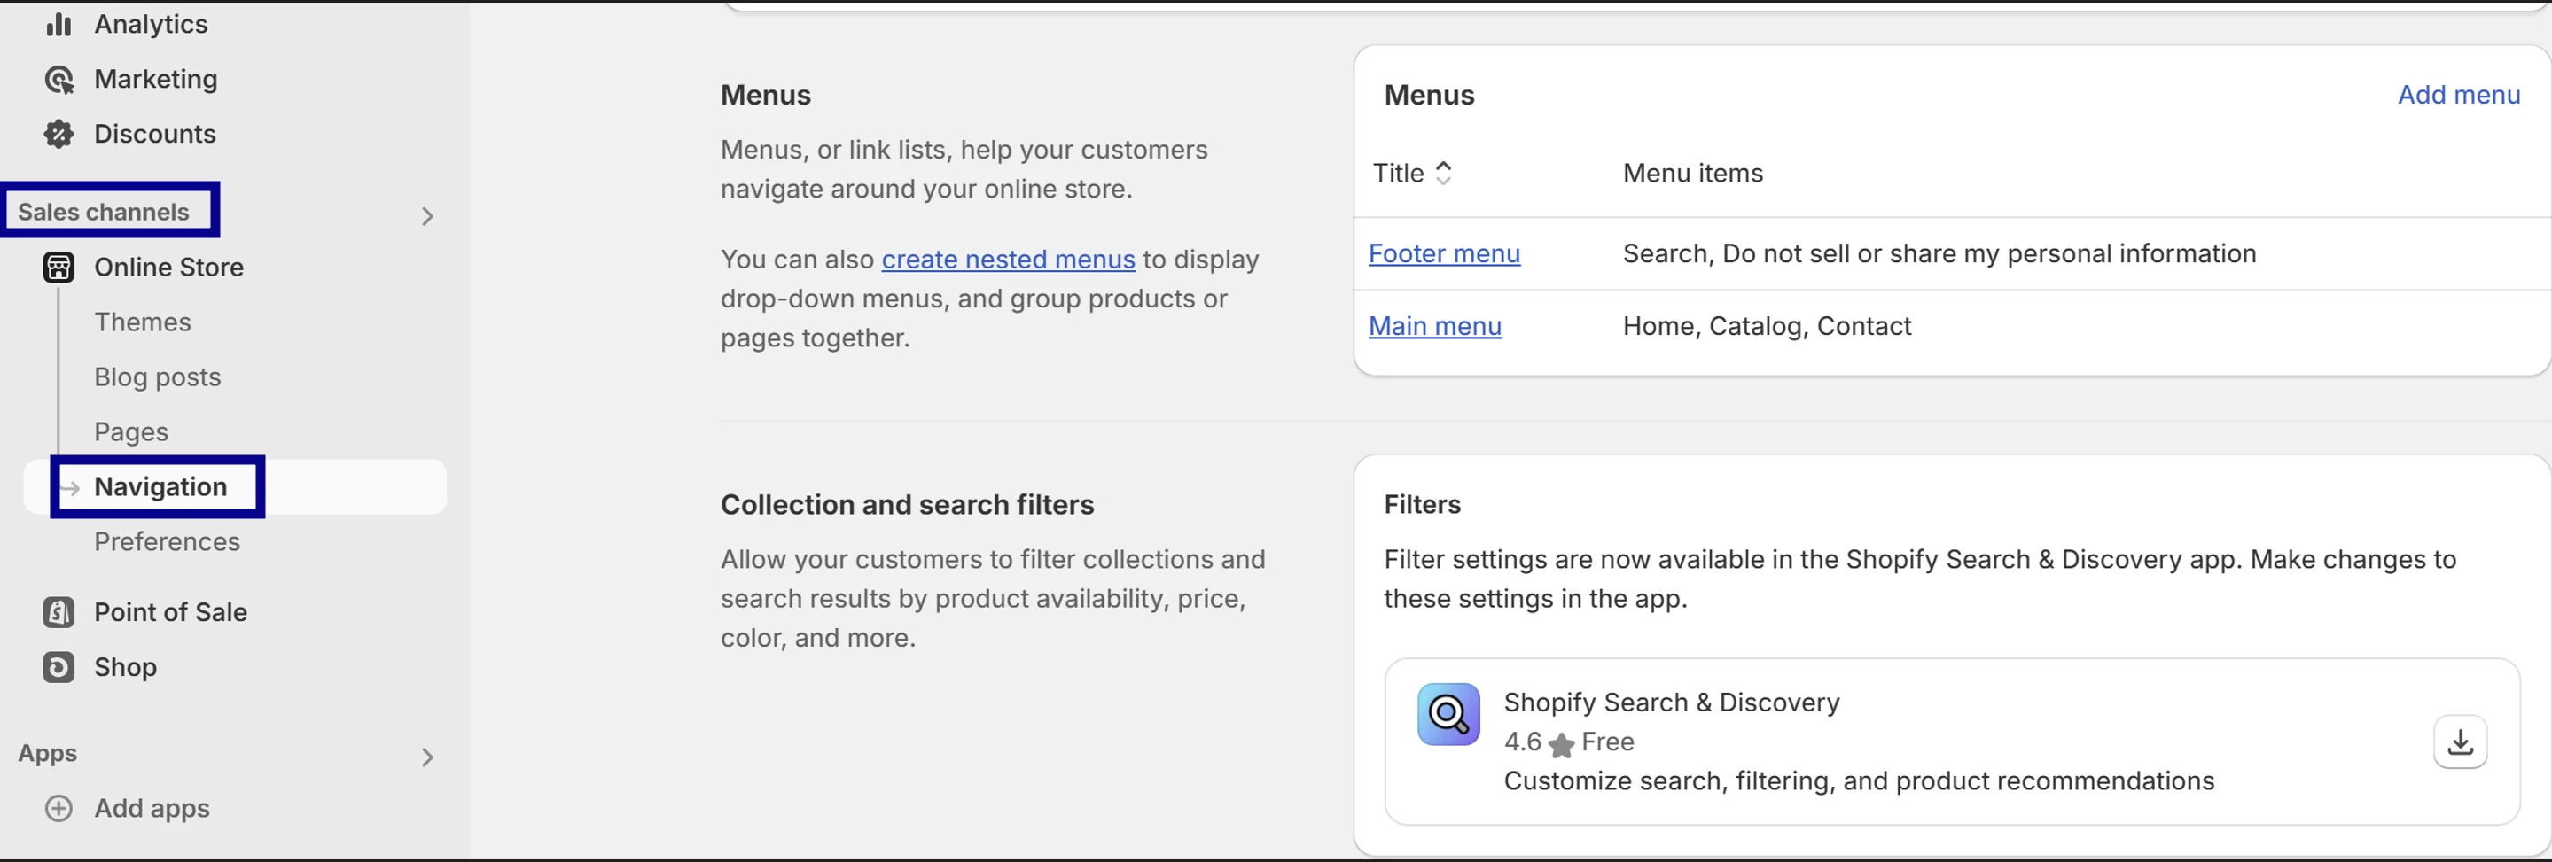This screenshot has height=862, width=2552.
Task: Click the Shopify Search & Discovery title
Action: coord(1671,703)
